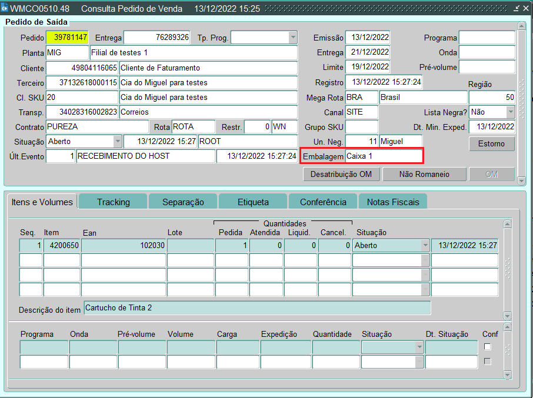Click the Planta code field MIG
The image size is (533, 398).
[x=67, y=53]
